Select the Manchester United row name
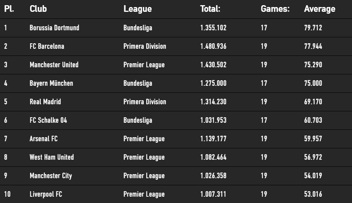 coord(54,65)
